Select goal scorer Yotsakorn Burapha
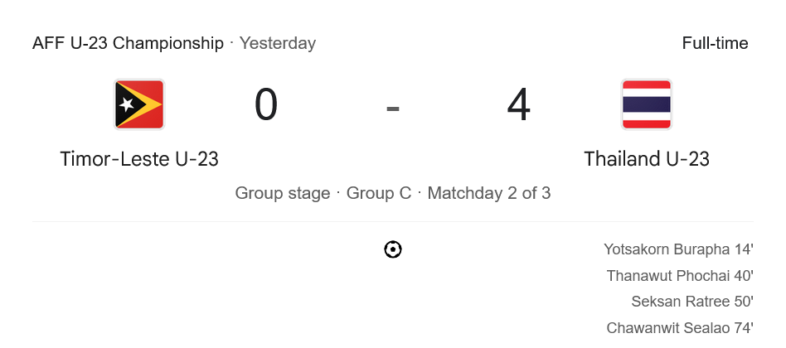 tap(667, 249)
